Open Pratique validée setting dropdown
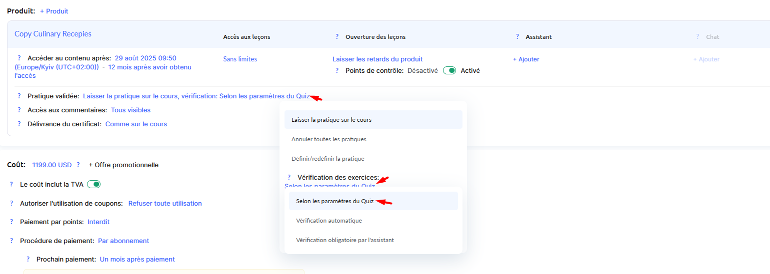The width and height of the screenshot is (770, 274). (196, 96)
